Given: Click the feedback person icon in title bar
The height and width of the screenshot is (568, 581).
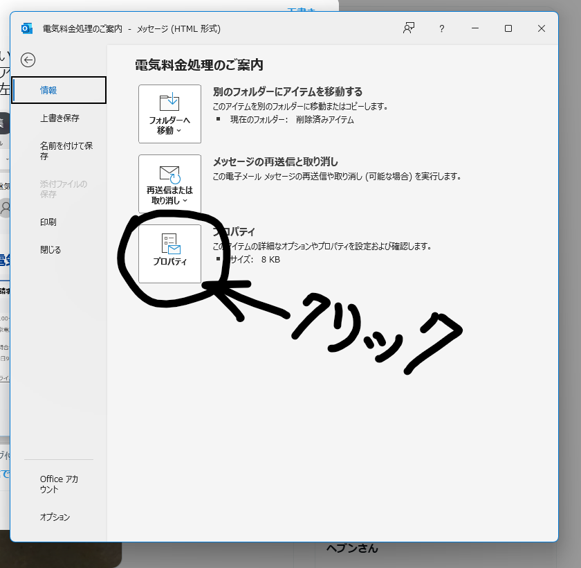Looking at the screenshot, I should pos(409,28).
